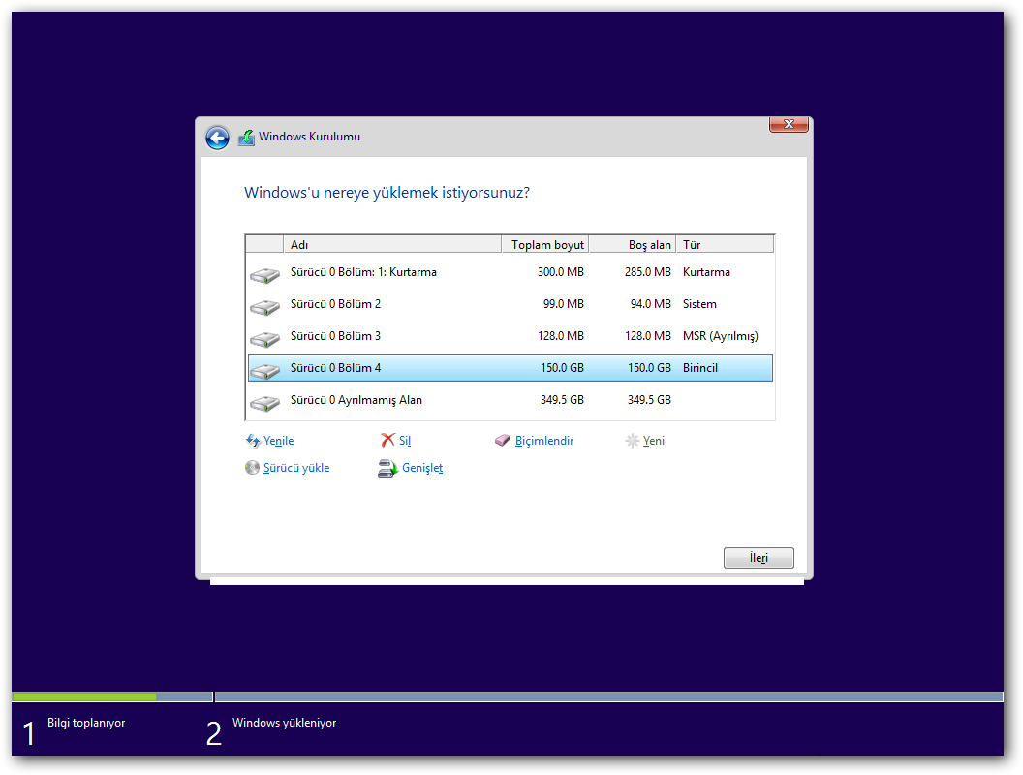Select the Biçimlendir format icon
This screenshot has width=1023, height=775.
(x=501, y=440)
